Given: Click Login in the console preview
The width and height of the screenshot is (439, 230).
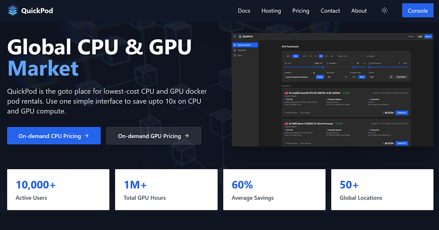Looking at the screenshot, I should [x=420, y=36].
